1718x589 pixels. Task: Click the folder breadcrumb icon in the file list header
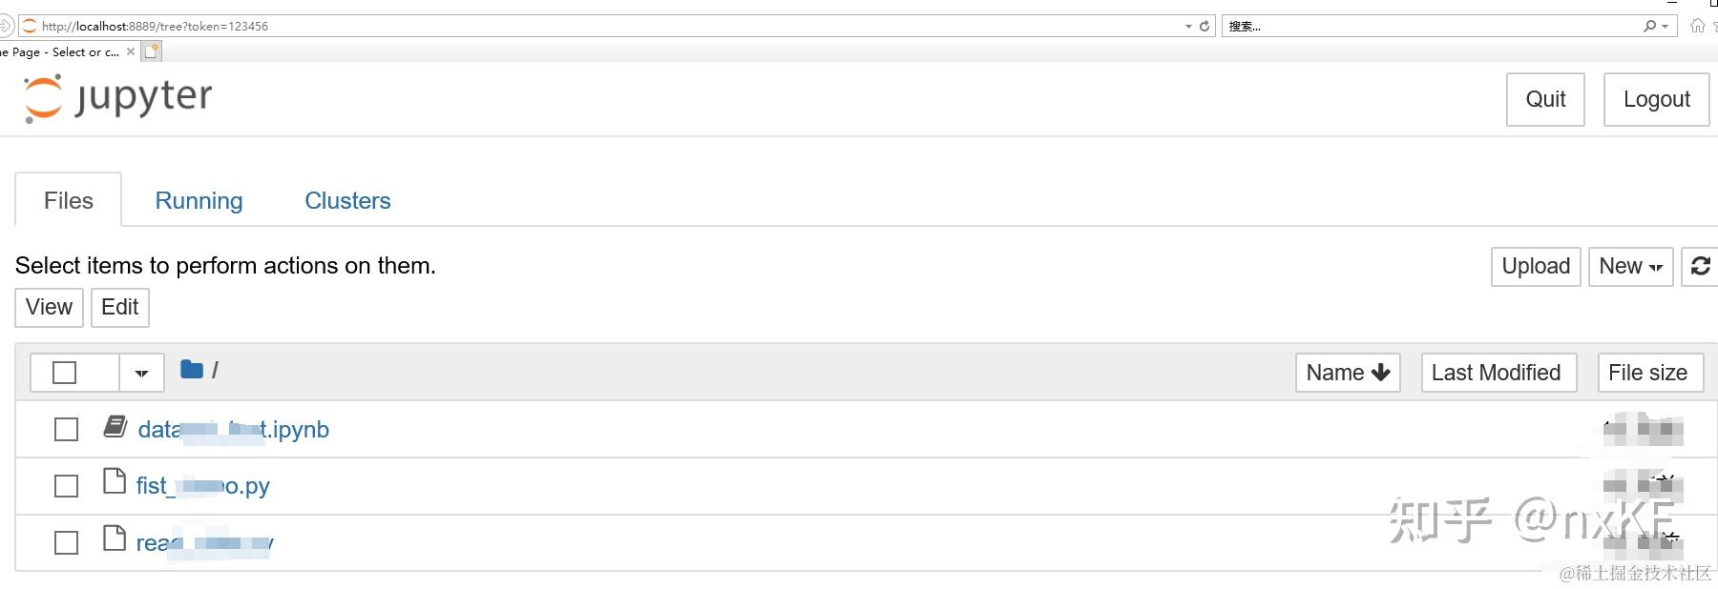(191, 370)
